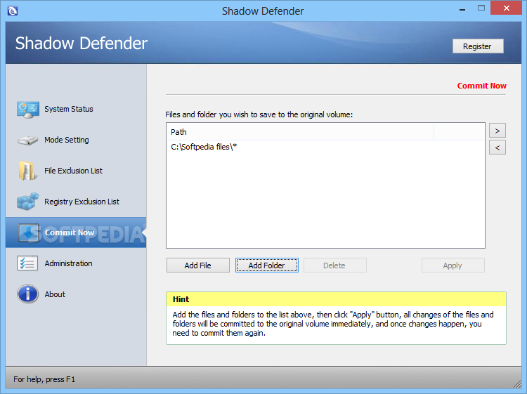This screenshot has width=527, height=394.
Task: Open the System Status page
Action: pos(69,109)
